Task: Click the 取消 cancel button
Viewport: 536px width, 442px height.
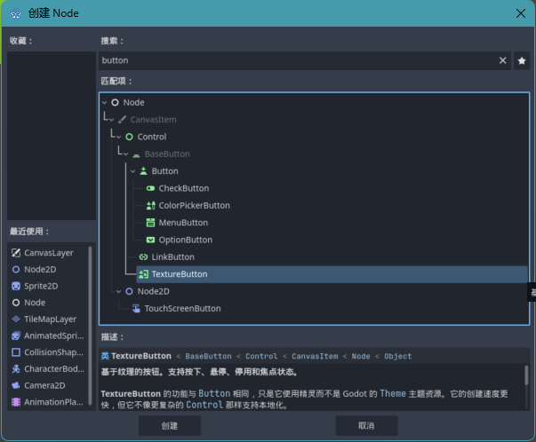Action: (x=366, y=426)
